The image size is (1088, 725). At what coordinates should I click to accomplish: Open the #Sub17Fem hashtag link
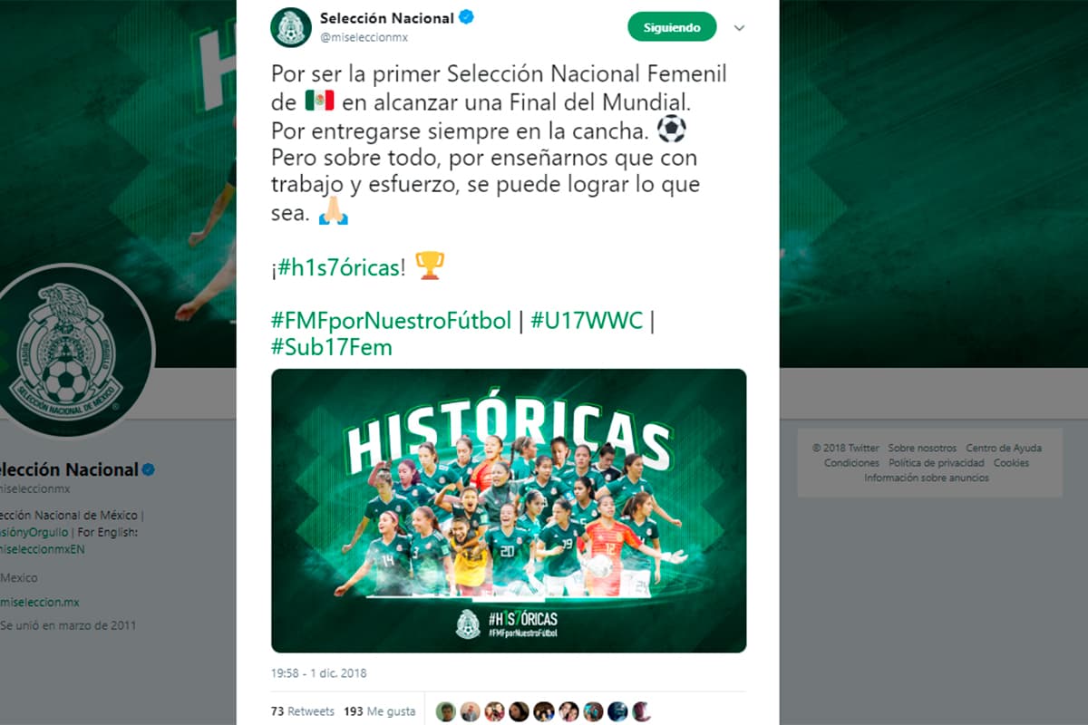tap(332, 347)
